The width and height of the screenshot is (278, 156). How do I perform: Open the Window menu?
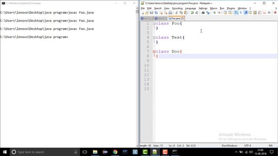pyautogui.click(x=242, y=8)
